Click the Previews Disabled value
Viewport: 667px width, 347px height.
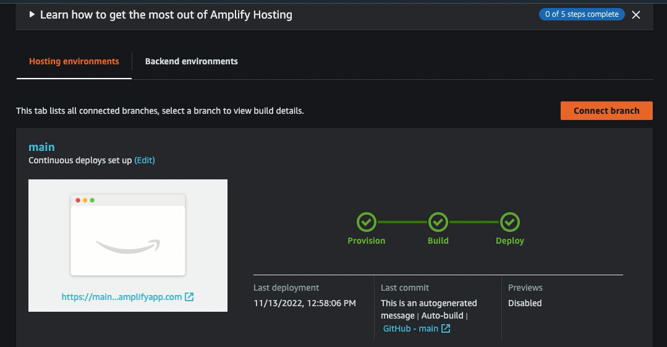(525, 303)
